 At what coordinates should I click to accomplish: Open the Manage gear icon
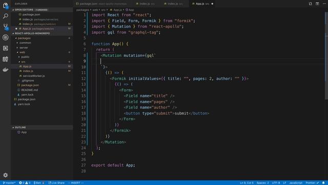pos(6,175)
